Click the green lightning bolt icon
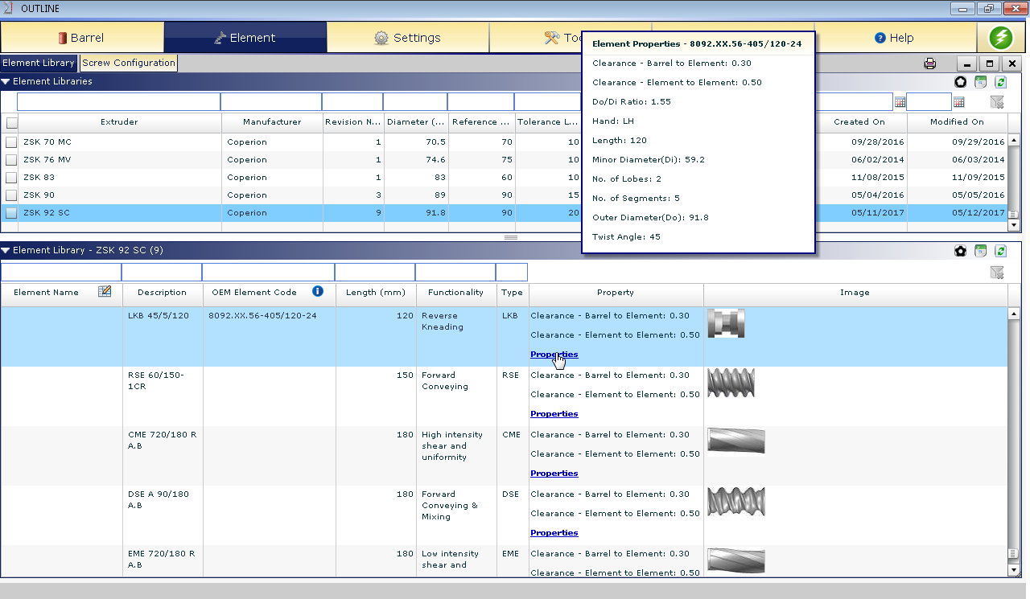The height and width of the screenshot is (599, 1030). click(1000, 38)
